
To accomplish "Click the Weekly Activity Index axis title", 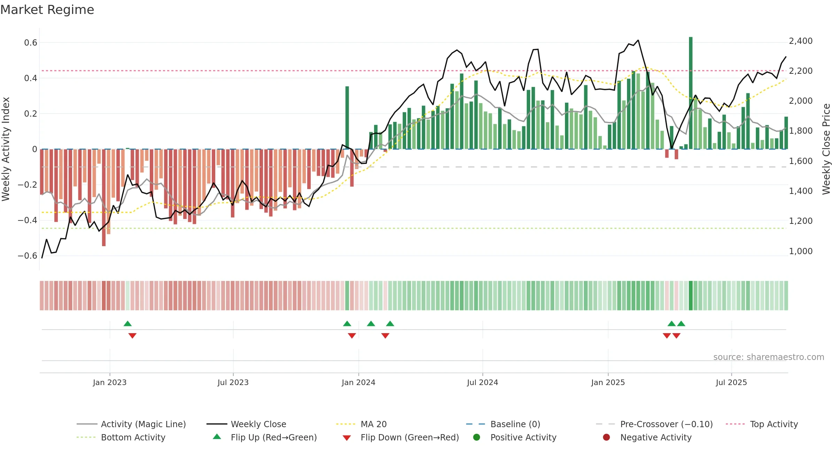I will (x=6, y=149).
